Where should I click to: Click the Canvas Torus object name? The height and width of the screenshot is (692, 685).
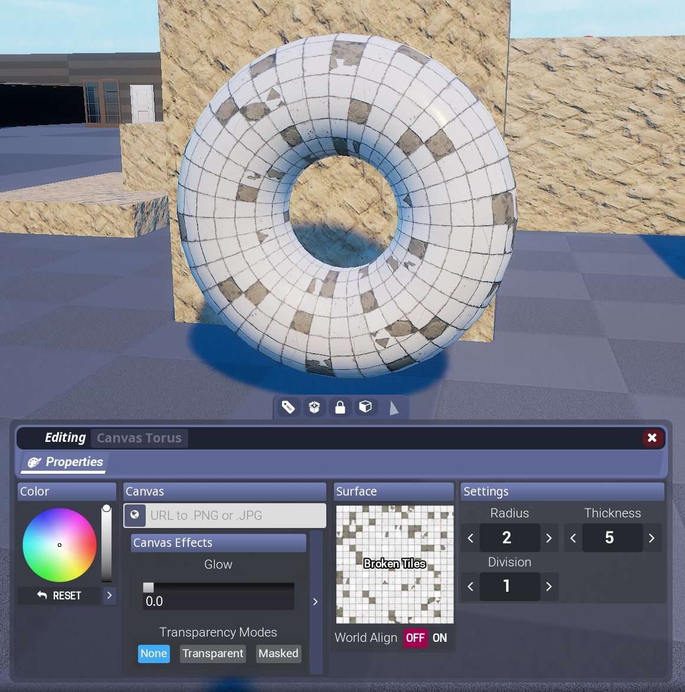[139, 438]
